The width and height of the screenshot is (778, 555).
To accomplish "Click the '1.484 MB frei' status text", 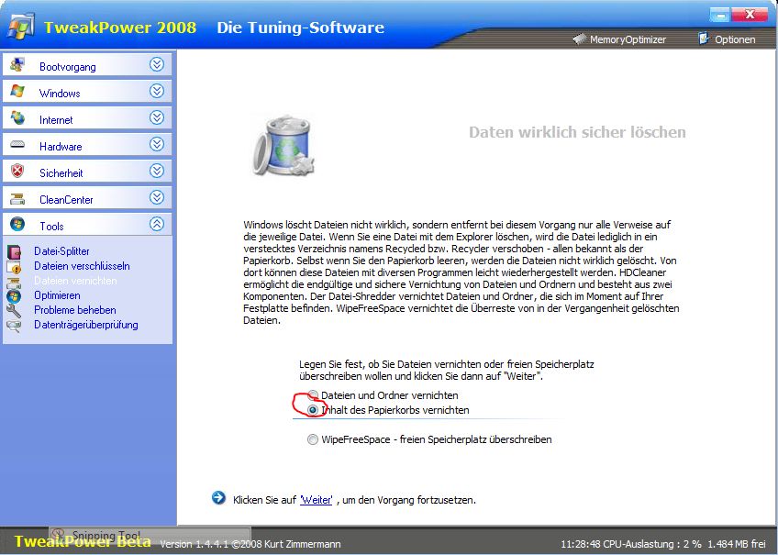I will click(737, 544).
